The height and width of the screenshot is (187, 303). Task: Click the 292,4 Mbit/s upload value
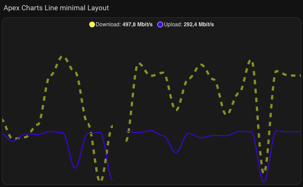point(198,24)
